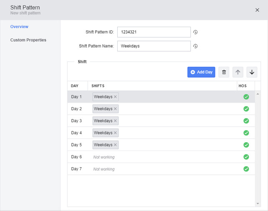Click the history icon beside Shift Pattern Name
The width and height of the screenshot is (268, 211).
(195, 46)
